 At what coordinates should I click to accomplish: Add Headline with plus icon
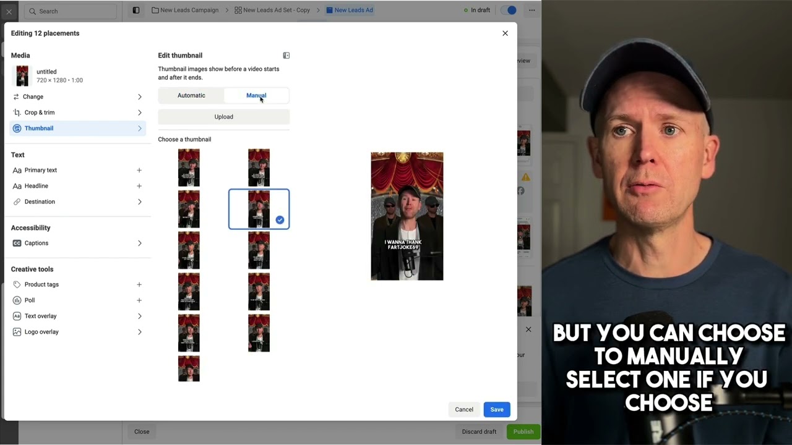tap(139, 186)
